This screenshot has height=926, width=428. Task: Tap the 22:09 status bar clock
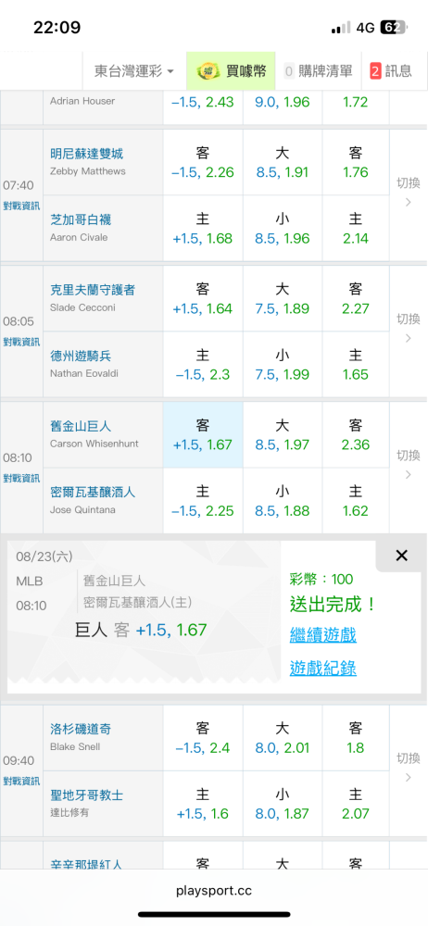pos(57,27)
